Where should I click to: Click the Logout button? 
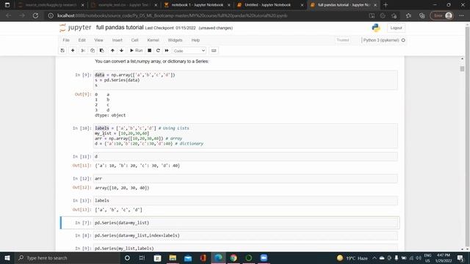tap(396, 28)
